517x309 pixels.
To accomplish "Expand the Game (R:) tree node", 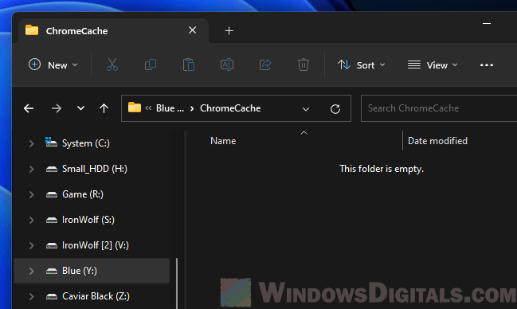I will pos(31,194).
